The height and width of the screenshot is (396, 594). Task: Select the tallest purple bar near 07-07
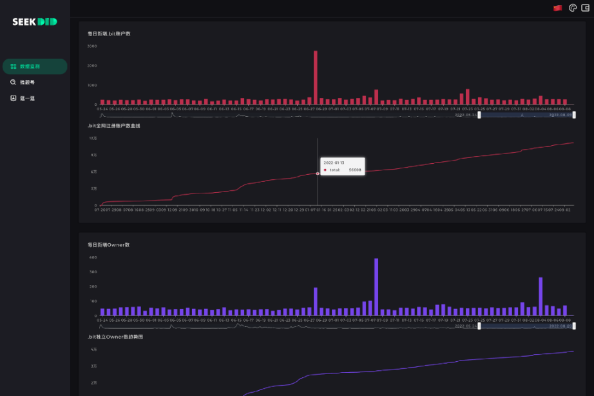(376, 287)
